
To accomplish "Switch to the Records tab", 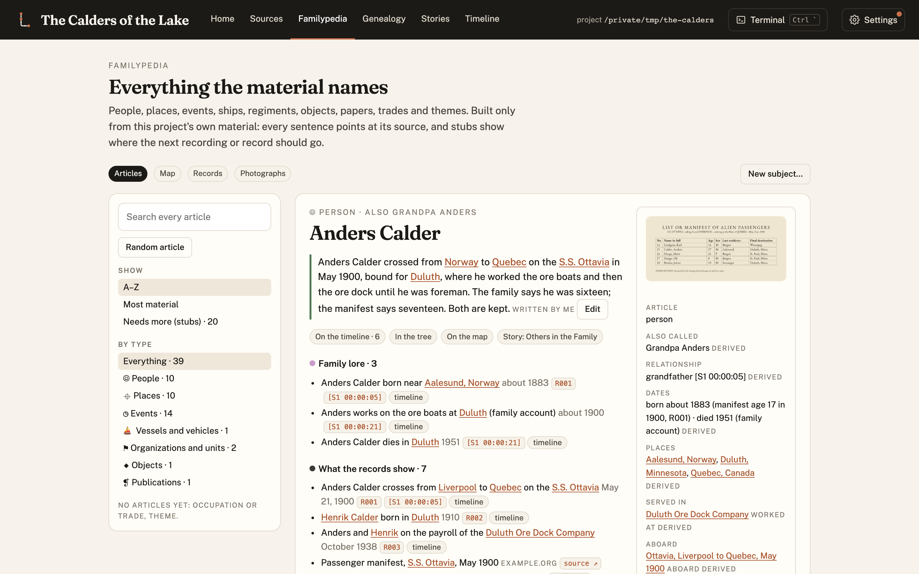I will coord(208,173).
